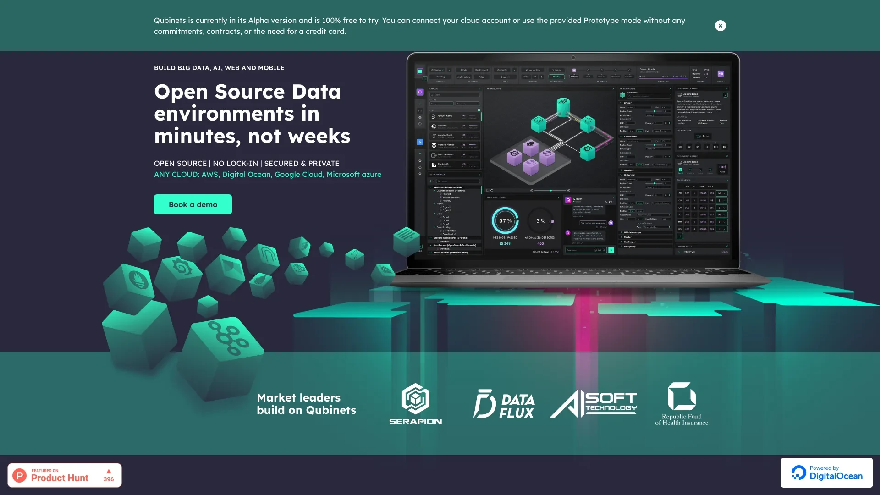Click the Product Hunt featured badge

tap(64, 474)
